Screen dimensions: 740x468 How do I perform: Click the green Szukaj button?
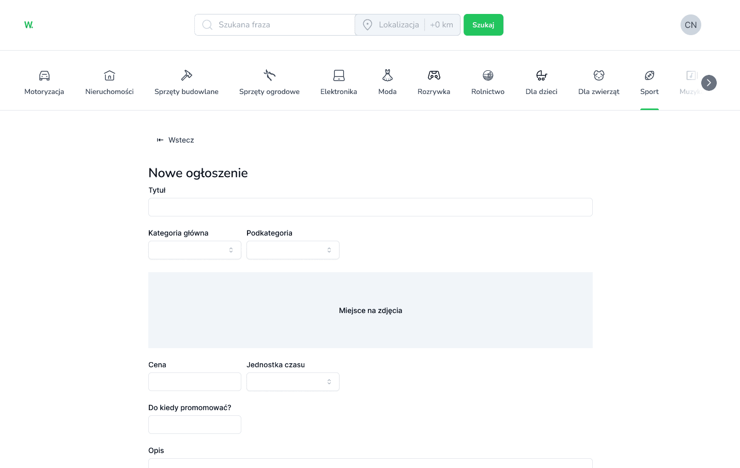coord(483,24)
